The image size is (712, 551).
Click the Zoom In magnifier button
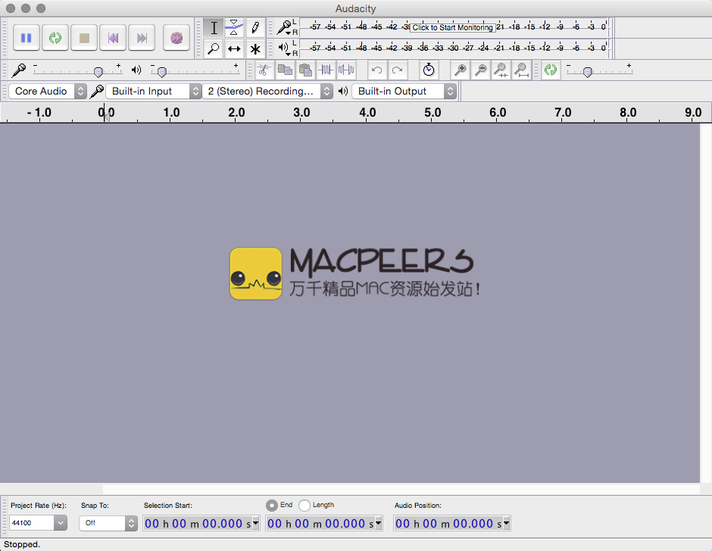[x=460, y=70]
